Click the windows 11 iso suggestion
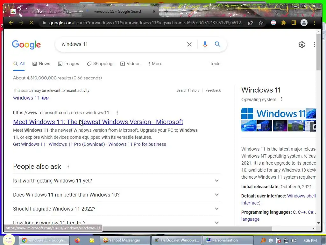 tap(31, 98)
